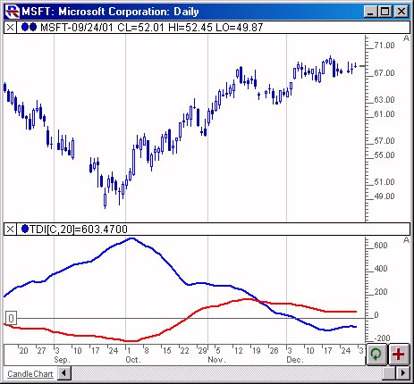Click the scrollbar thumb at bottom right
The width and height of the screenshot is (414, 384).
389,373
